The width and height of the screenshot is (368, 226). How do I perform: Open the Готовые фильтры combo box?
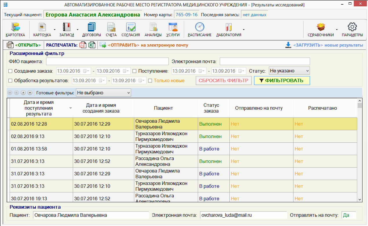[x=103, y=93]
